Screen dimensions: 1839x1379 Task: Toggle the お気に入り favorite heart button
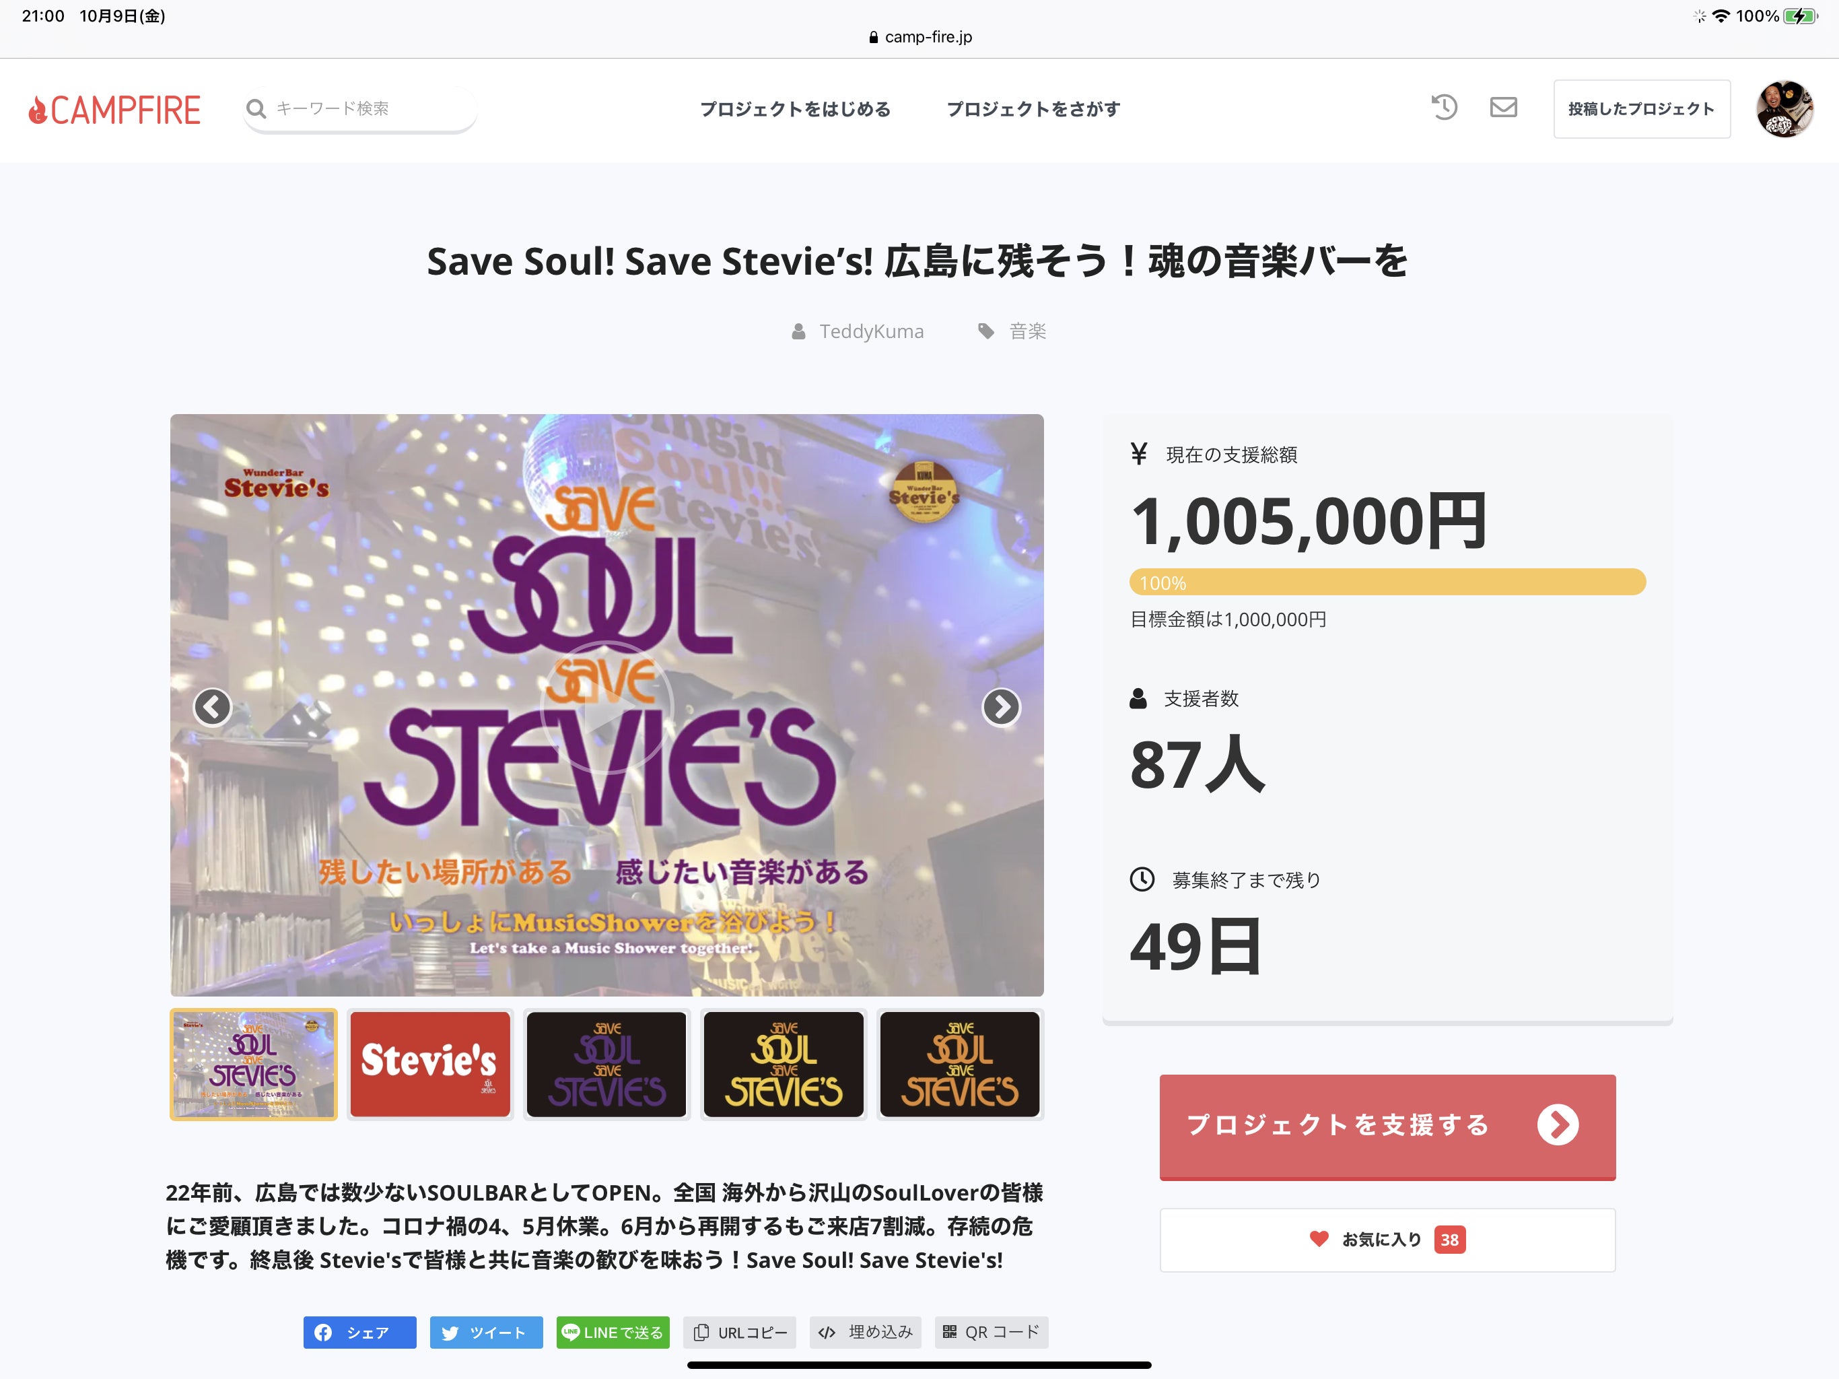pos(1387,1239)
